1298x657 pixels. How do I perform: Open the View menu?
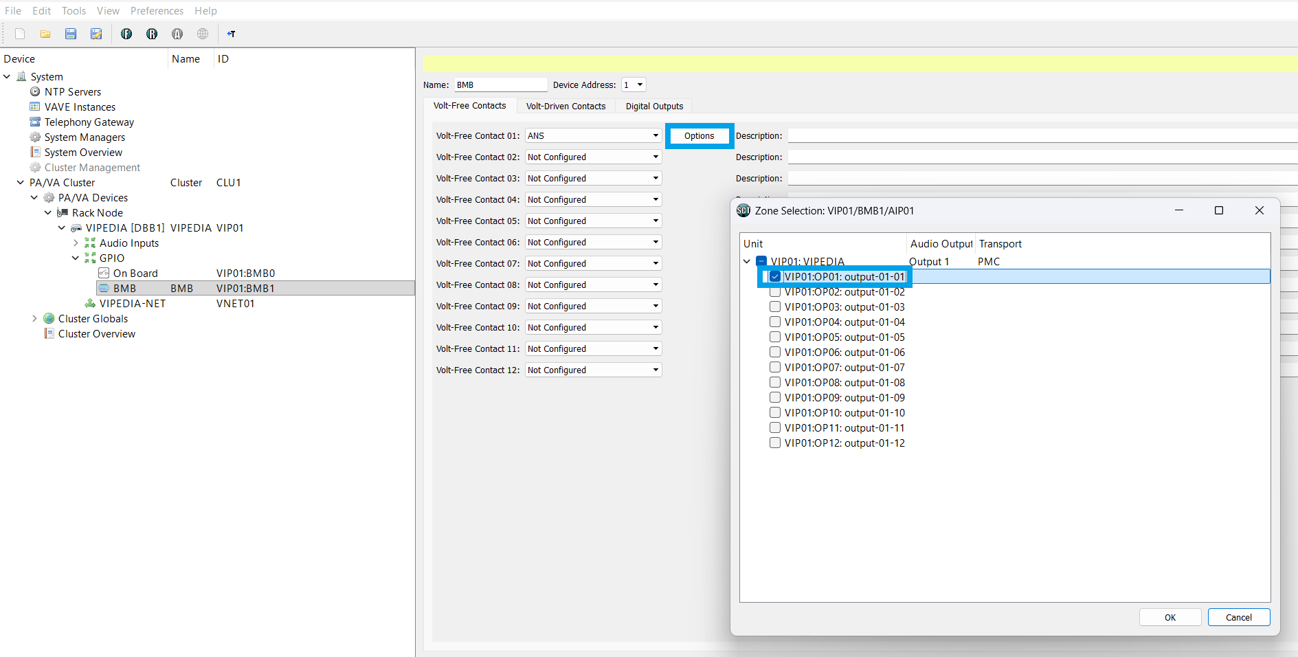coord(108,10)
